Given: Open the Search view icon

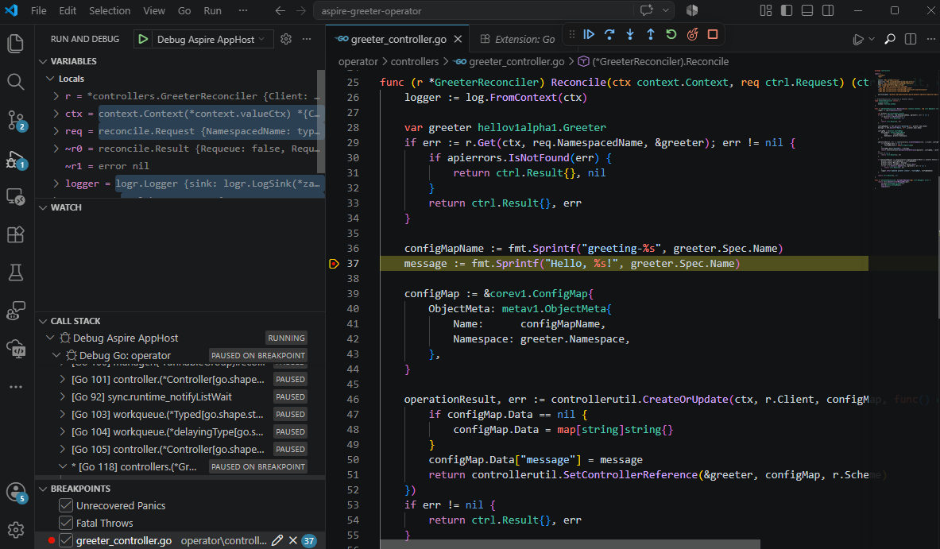Looking at the screenshot, I should [16, 82].
